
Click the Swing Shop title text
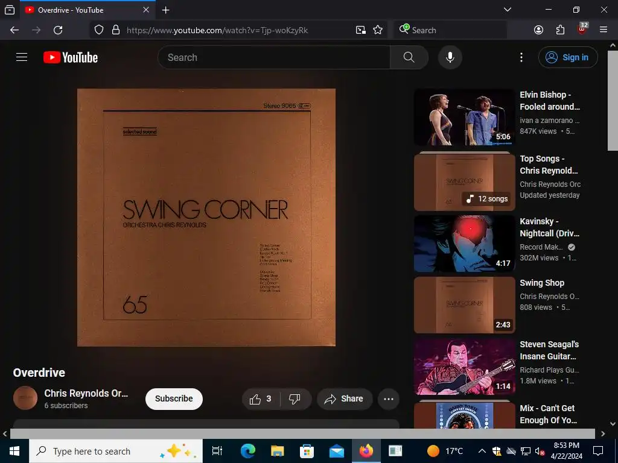[542, 283]
